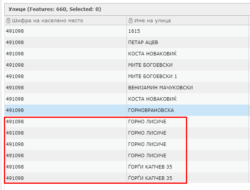250x190 pixels.
Task: Click the МИТЕ БОГОЕВСКИ 1 street cell
Action: click(x=152, y=76)
